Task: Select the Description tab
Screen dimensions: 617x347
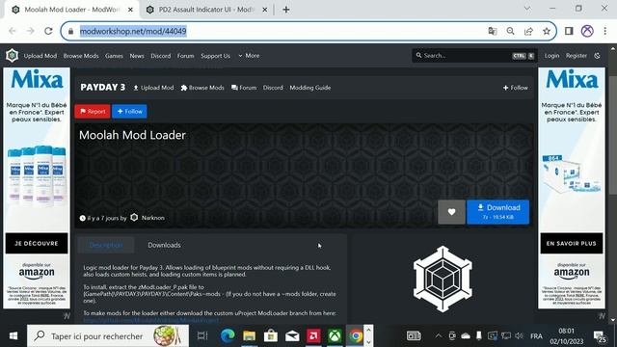Action: (x=106, y=245)
